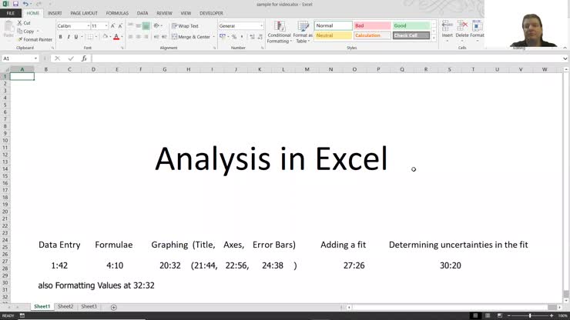Redo the last undone action
The image size is (570, 320).
click(39, 4)
